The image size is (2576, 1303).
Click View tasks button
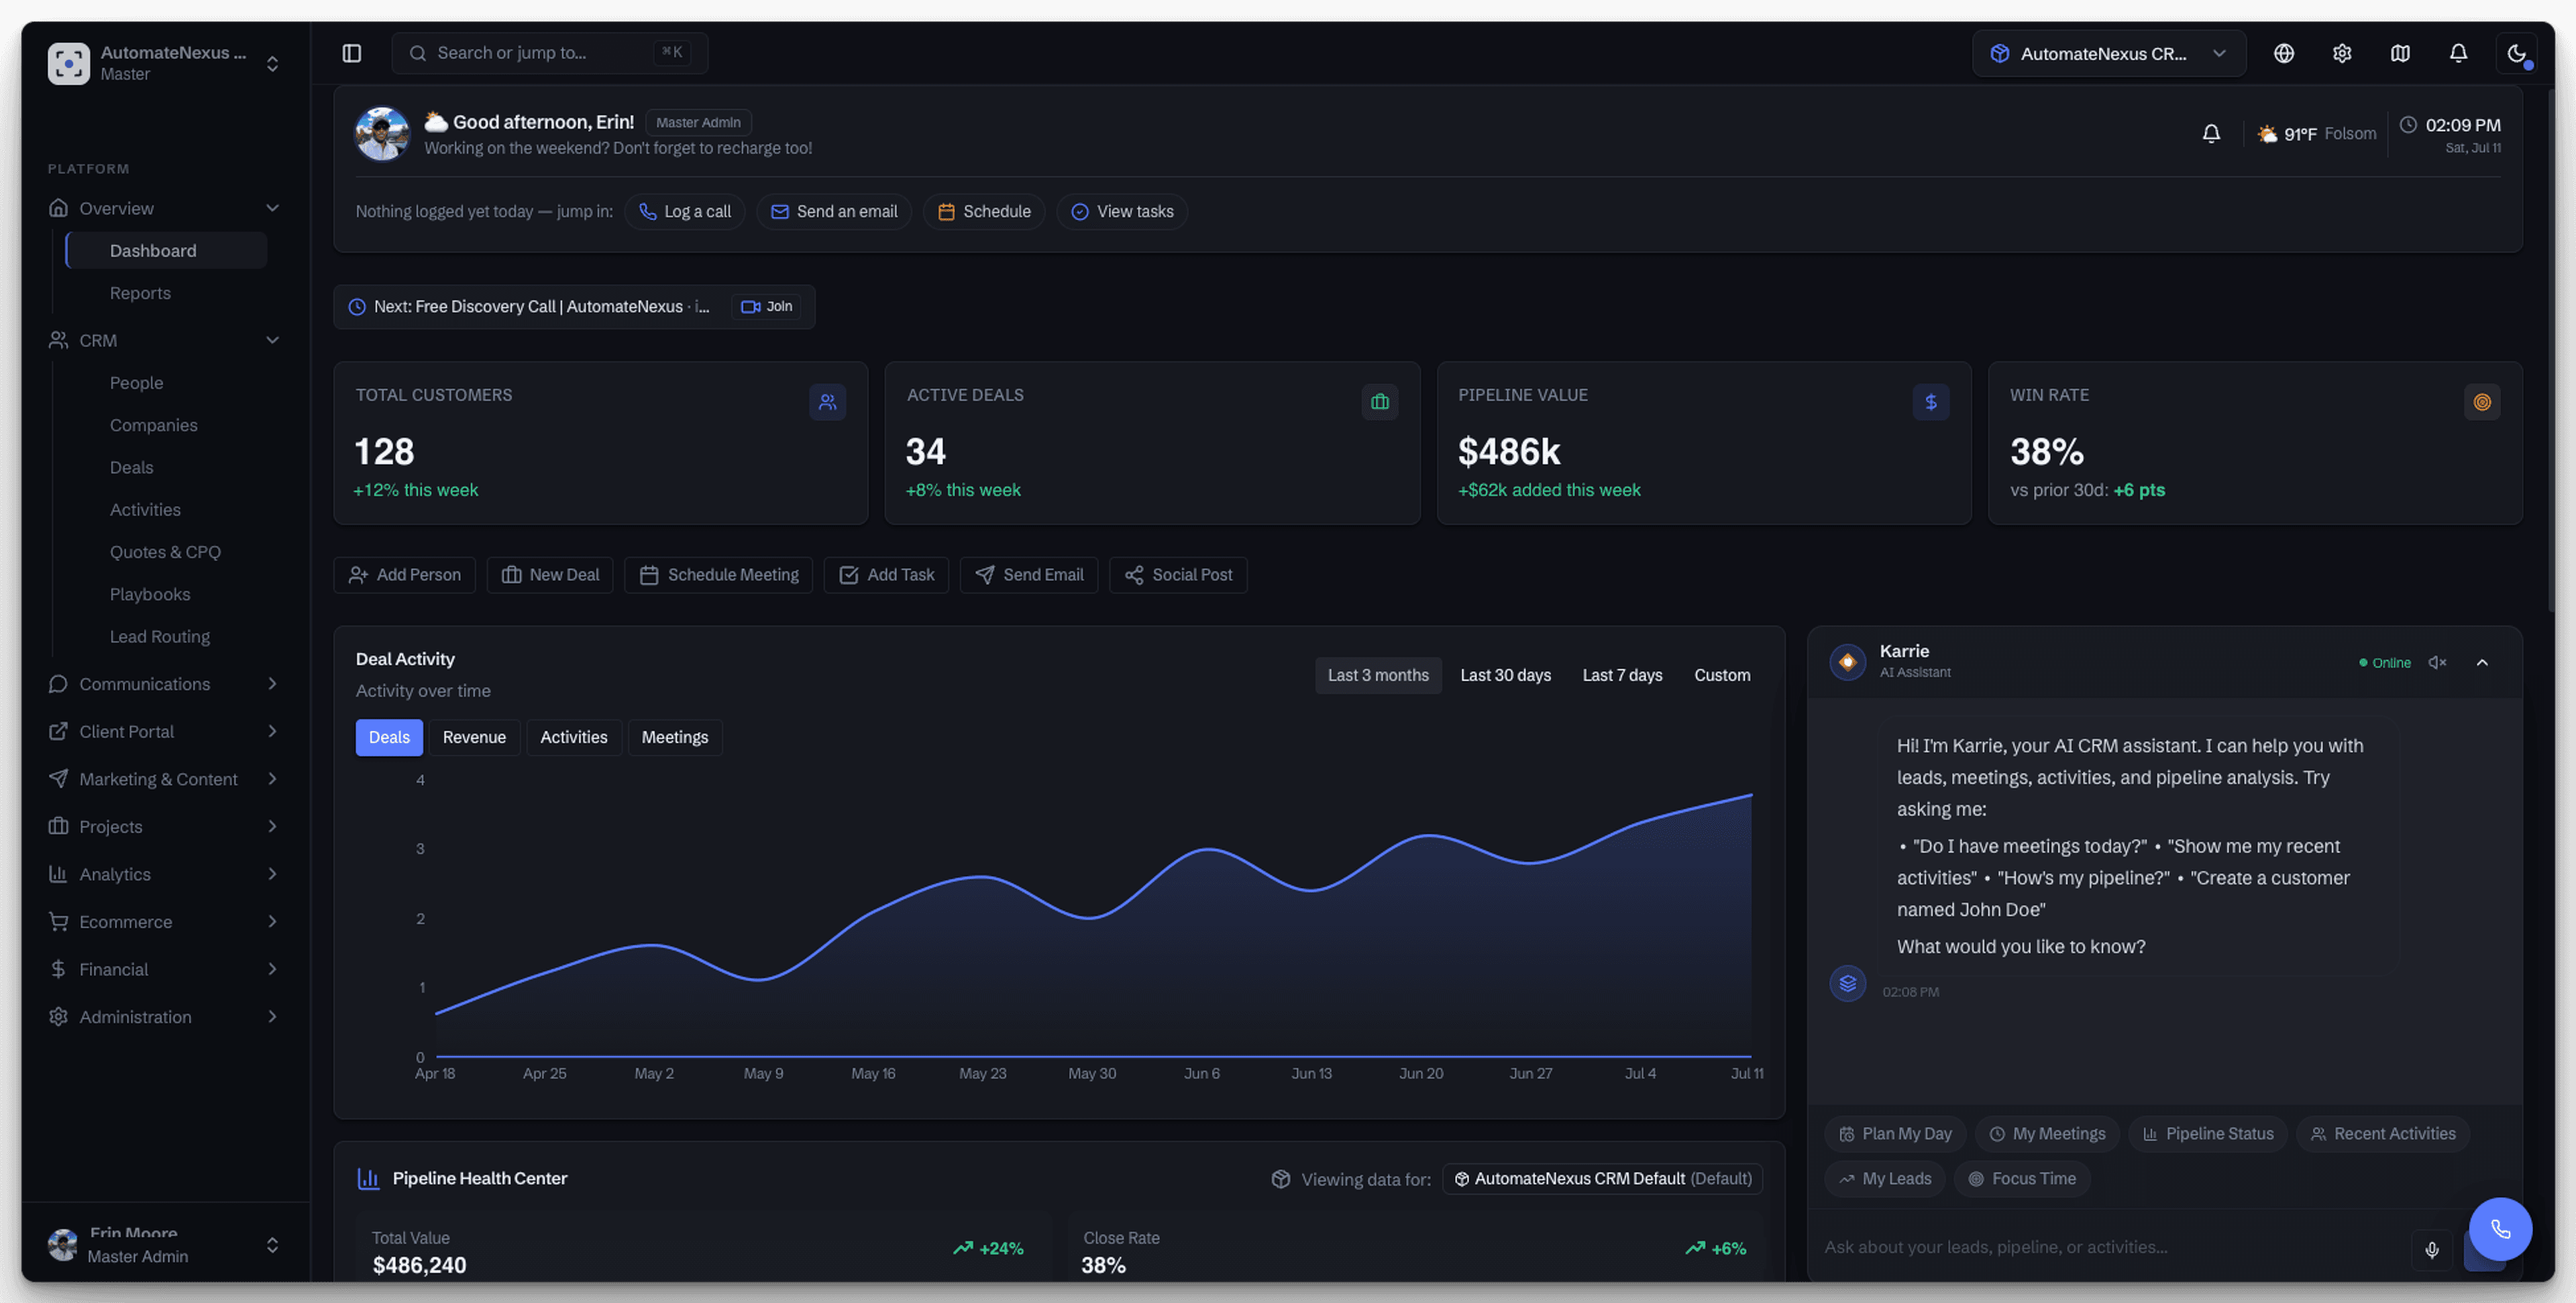click(x=1121, y=211)
